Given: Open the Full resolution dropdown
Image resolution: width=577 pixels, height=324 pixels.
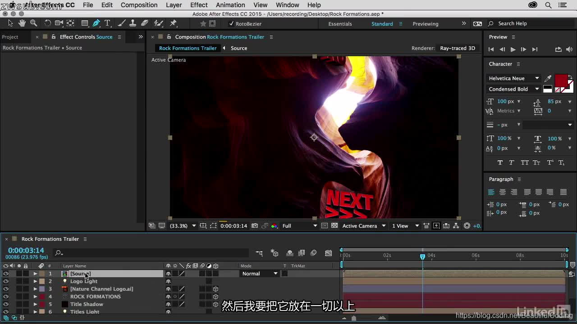Looking at the screenshot, I should (x=300, y=226).
